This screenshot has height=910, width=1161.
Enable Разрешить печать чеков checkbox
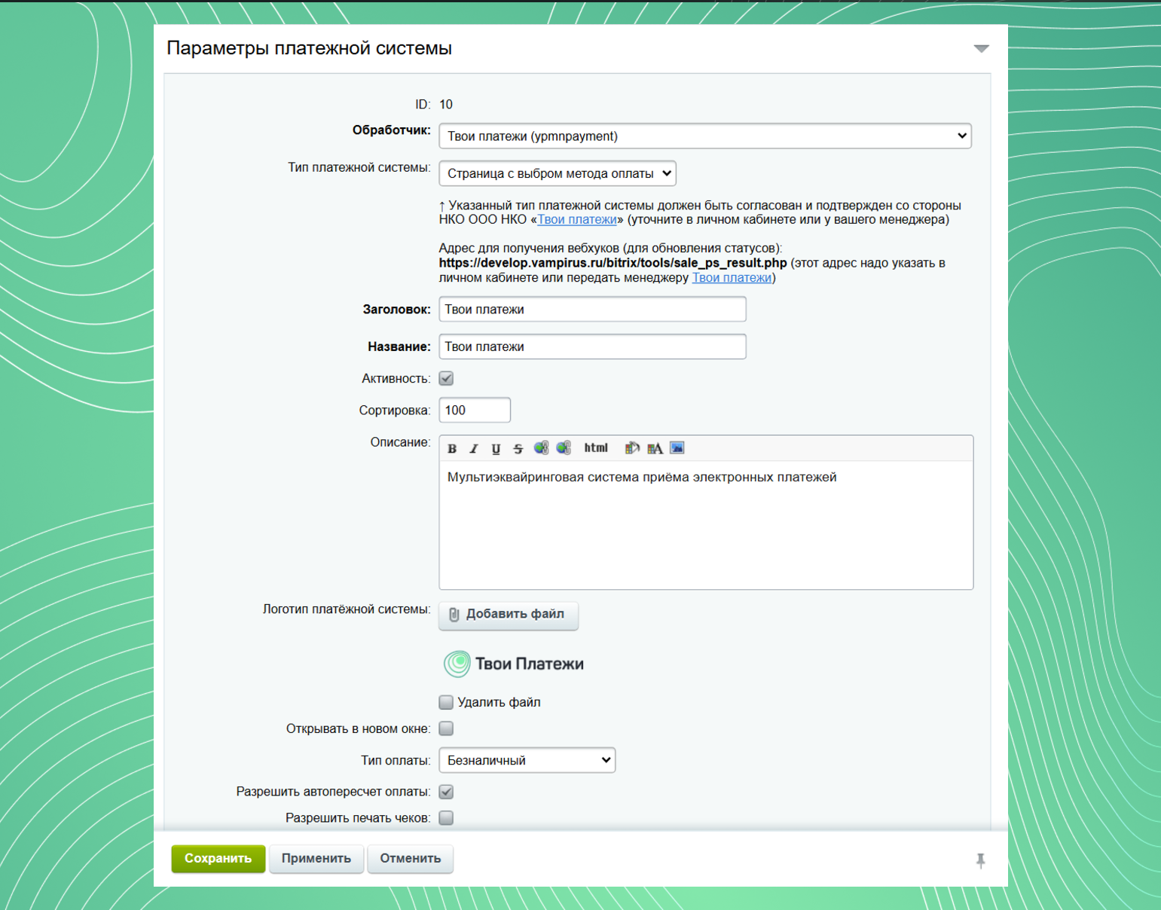(x=446, y=818)
